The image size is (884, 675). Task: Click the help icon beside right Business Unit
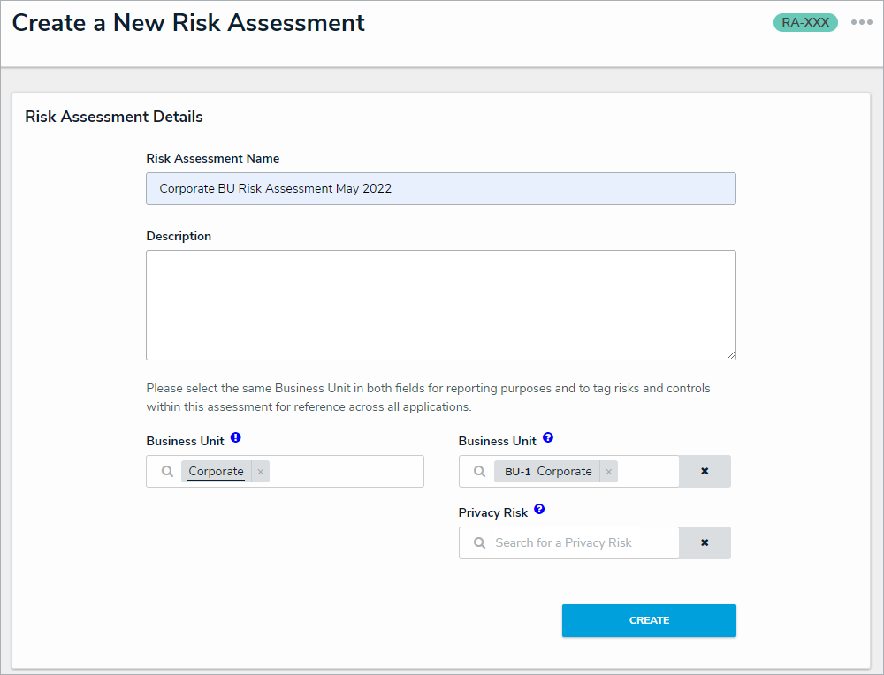click(x=548, y=437)
